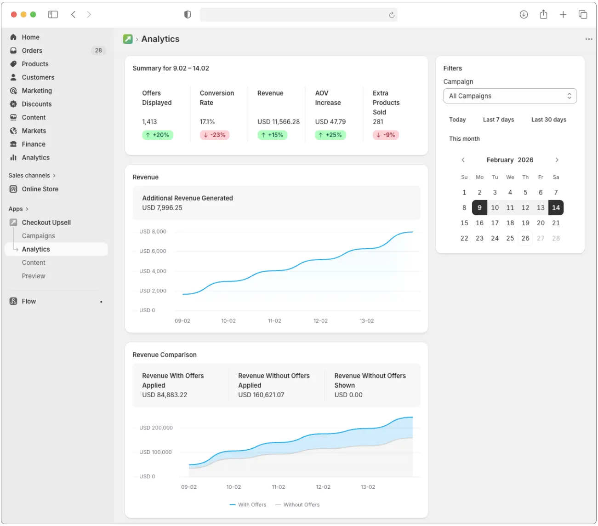Open Home in the sidebar
This screenshot has width=598, height=526.
click(x=30, y=37)
